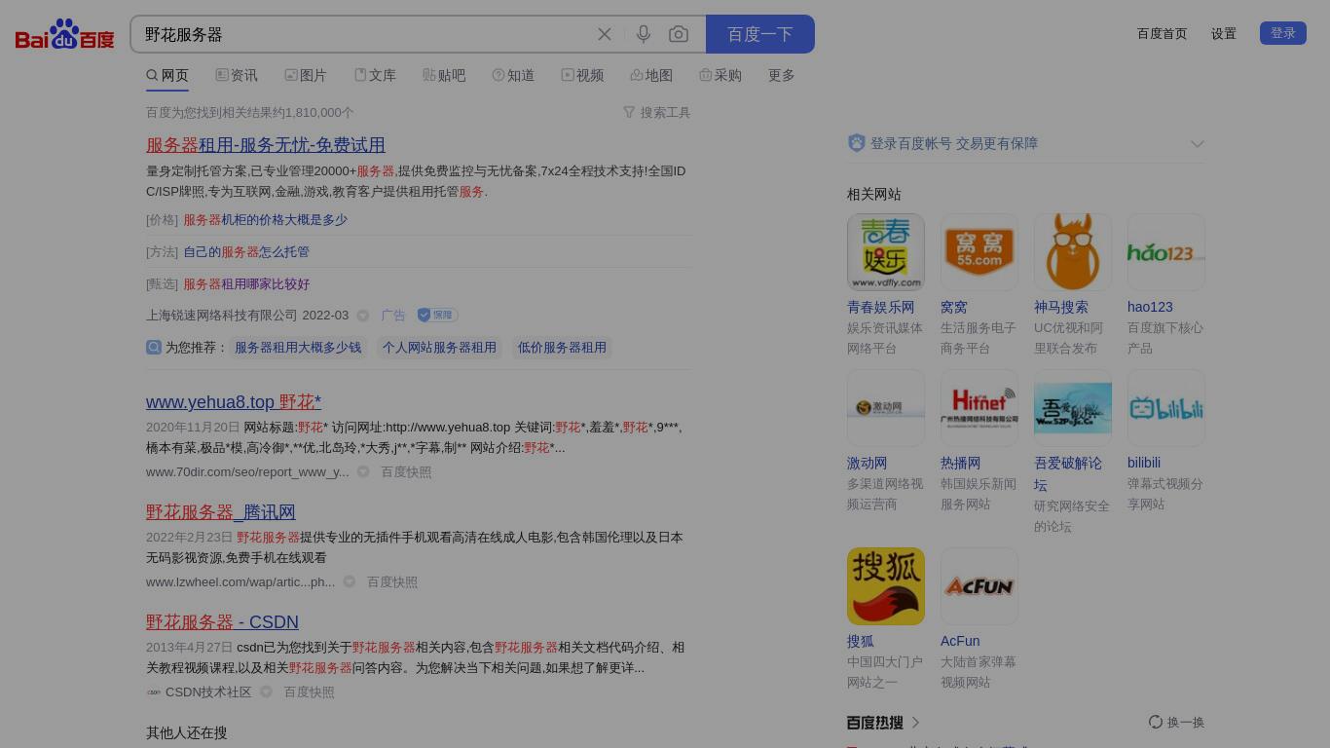
Task: Open 热播网 Hitnet thumbnail
Action: tap(979, 408)
